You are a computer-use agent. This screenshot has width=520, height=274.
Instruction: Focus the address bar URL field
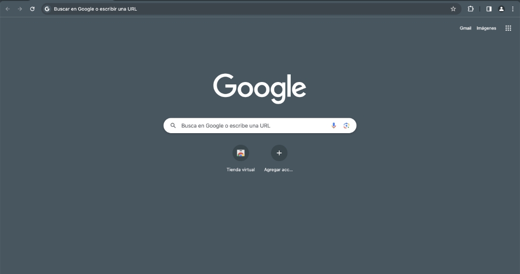251,9
